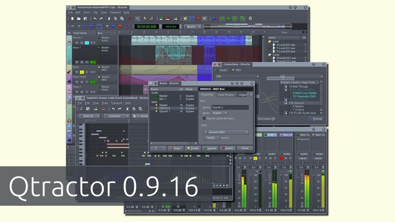Screen dimensions: 395x222
Task: Toggle monitor on Piano Left mixer strip
Action: (286, 154)
